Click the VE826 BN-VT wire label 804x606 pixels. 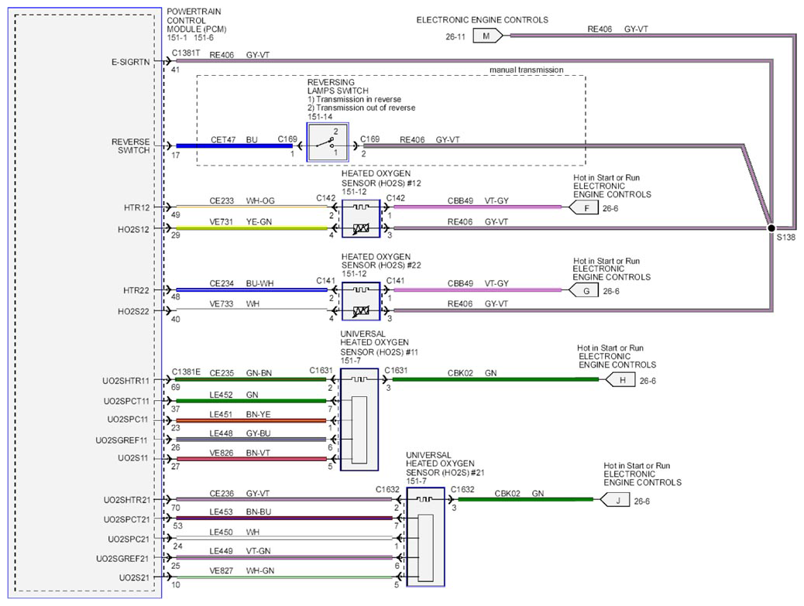pyautogui.click(x=240, y=453)
